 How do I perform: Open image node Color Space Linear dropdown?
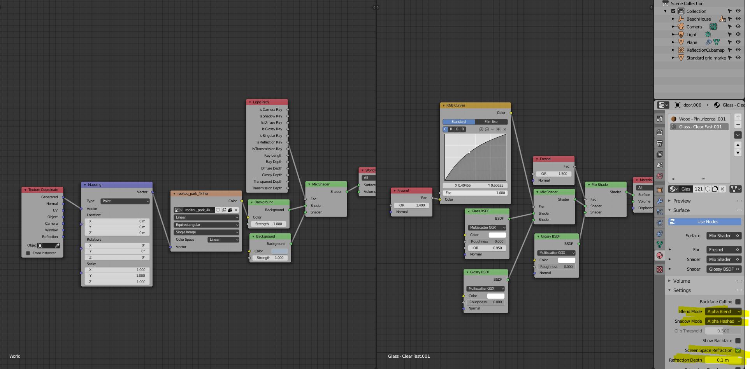coord(223,240)
